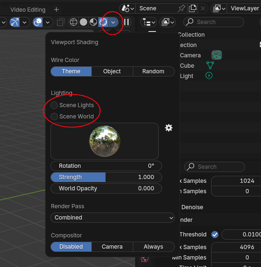Select solid viewport shading mode
The height and width of the screenshot is (267, 261).
tap(83, 22)
